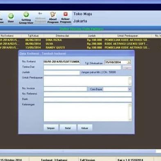Open Setting Group User icon
Image resolution: width=161 pixels, height=161 pixels.
[x=26, y=18]
